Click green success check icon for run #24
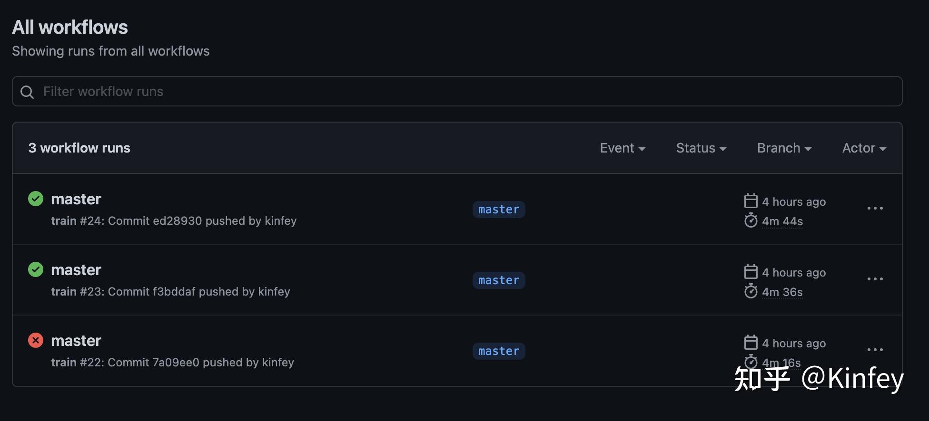 tap(36, 199)
